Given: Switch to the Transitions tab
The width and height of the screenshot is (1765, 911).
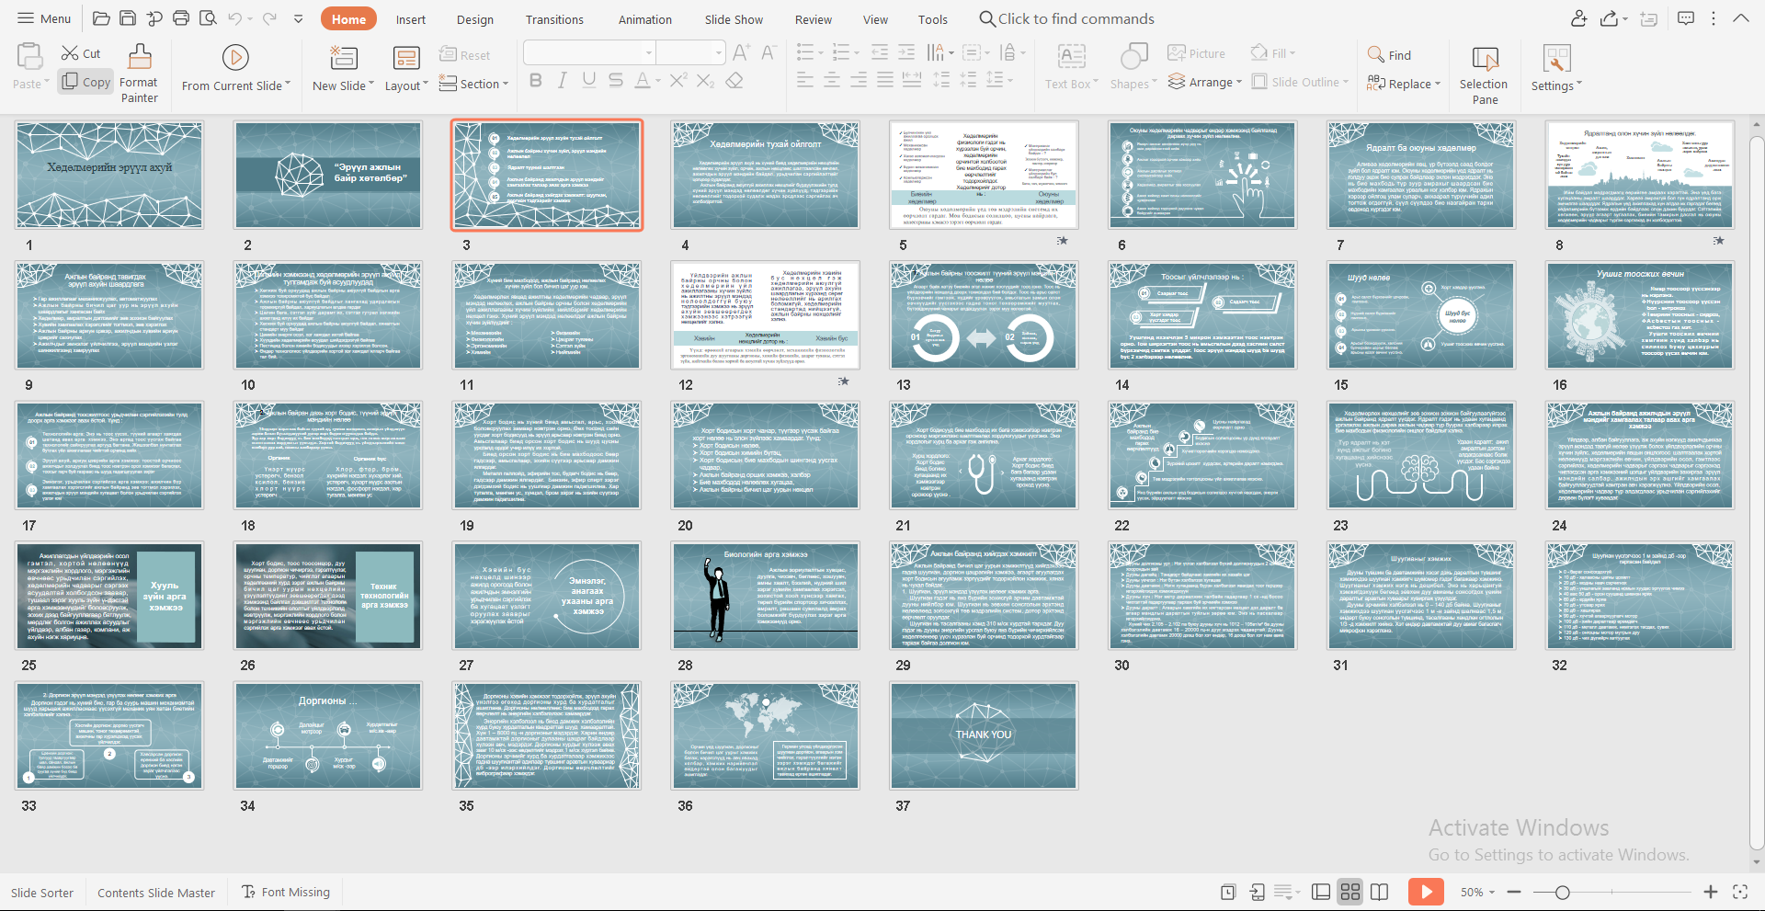Looking at the screenshot, I should (553, 19).
